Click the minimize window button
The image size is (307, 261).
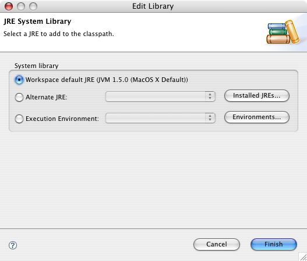[21, 6]
